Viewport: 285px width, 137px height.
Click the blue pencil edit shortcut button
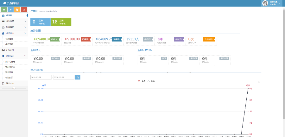[11, 10]
